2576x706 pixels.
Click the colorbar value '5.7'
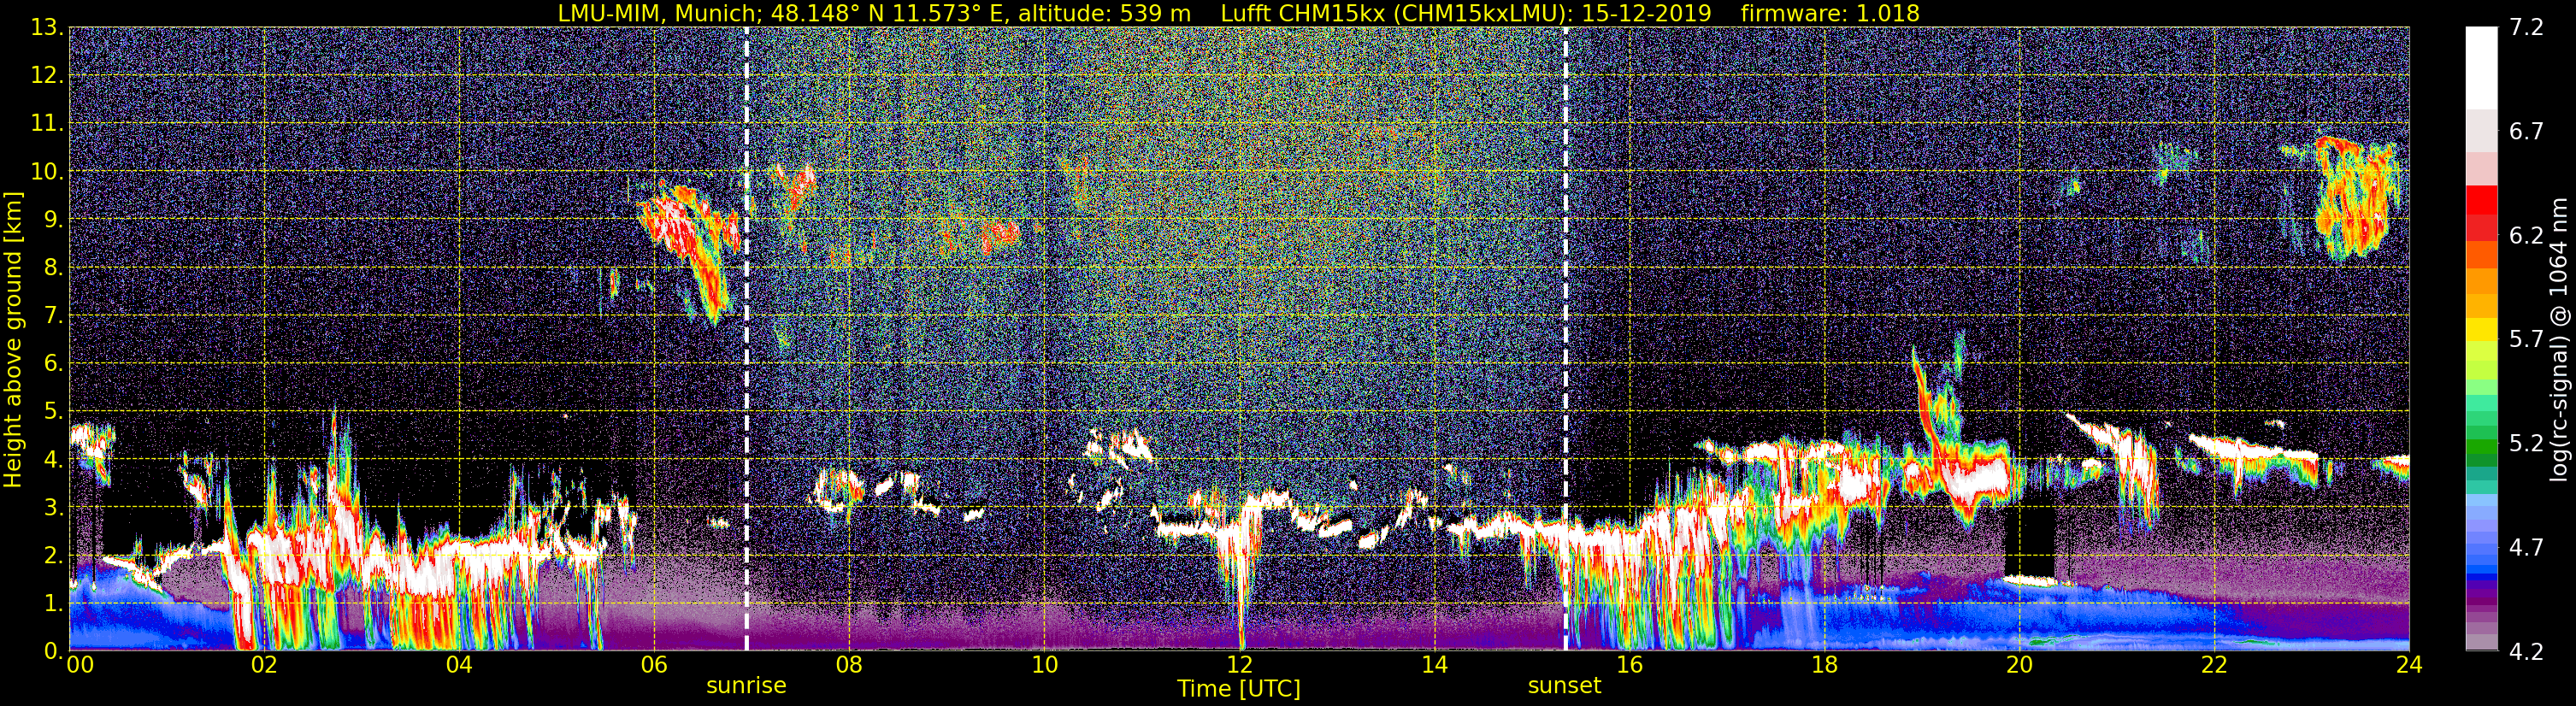point(2526,340)
